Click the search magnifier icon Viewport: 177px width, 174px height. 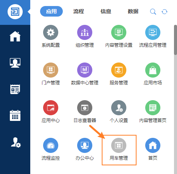coord(153,12)
